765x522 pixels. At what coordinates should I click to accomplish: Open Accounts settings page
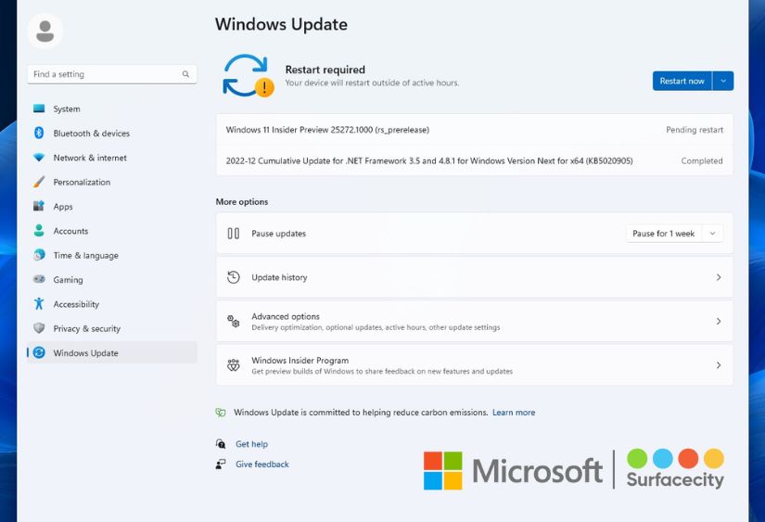70,231
